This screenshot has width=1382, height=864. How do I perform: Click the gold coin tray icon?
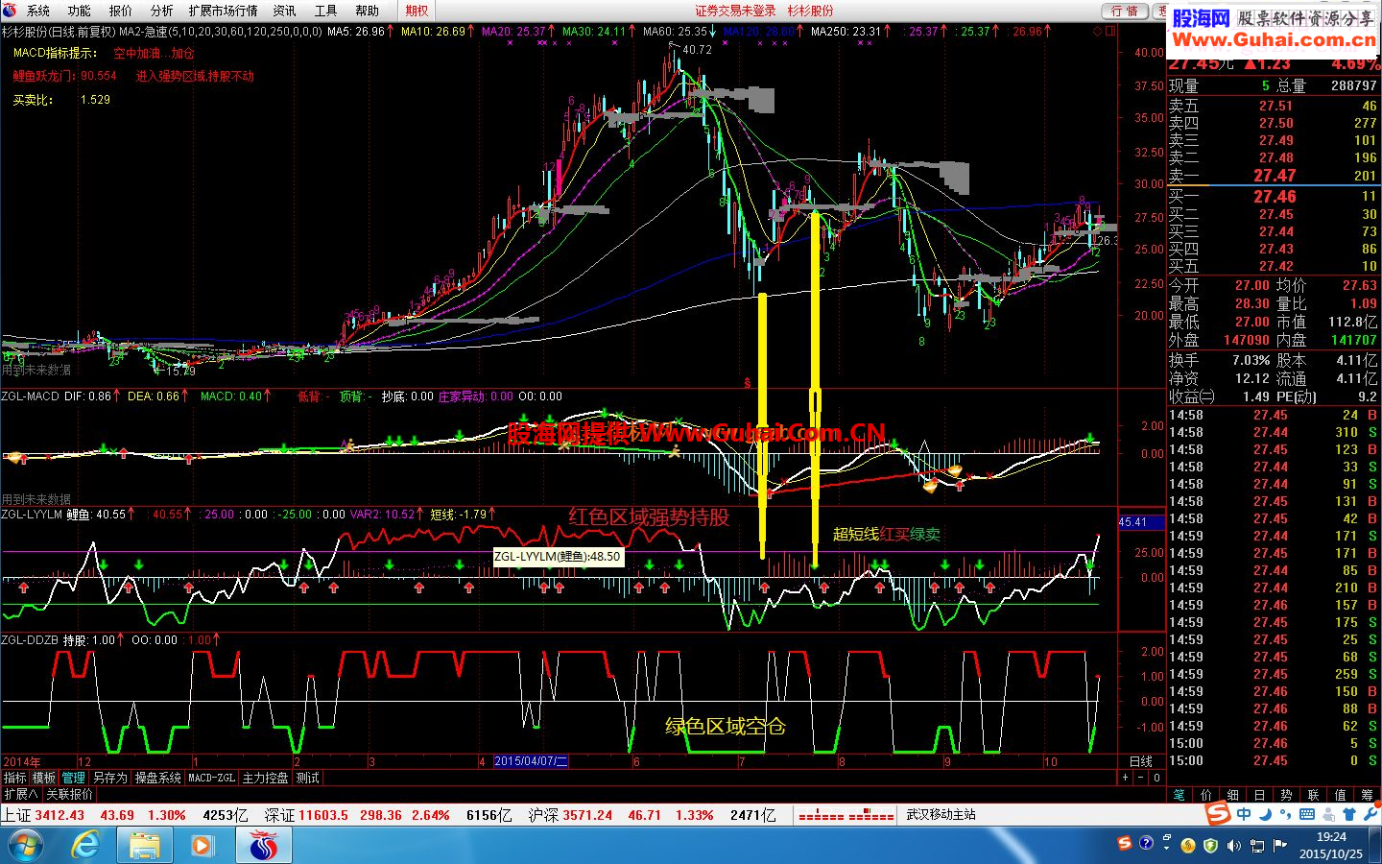(1189, 846)
